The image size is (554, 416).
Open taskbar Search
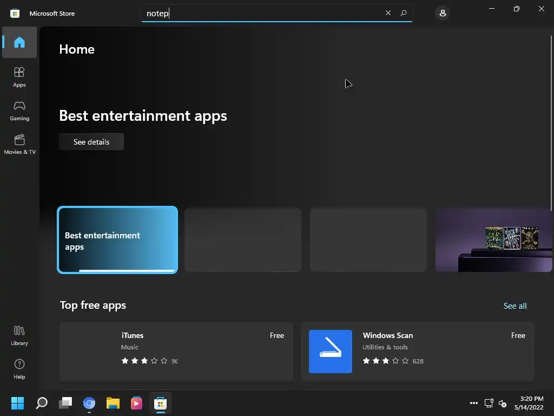(42, 403)
